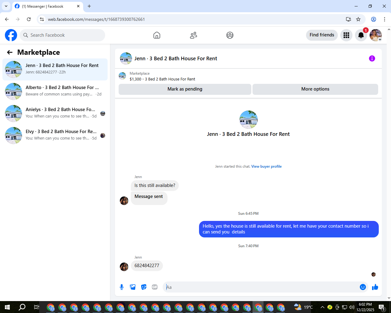Screen dimensions: 391x313
Task: Open the emoji picker smiley icon
Action: click(x=363, y=287)
